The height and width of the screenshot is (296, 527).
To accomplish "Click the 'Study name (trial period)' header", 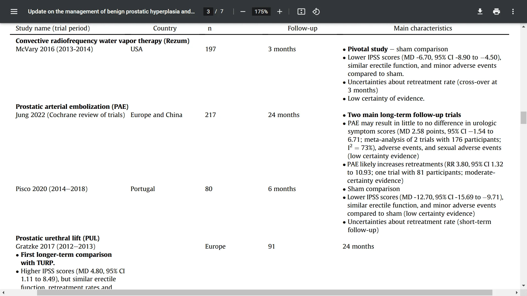I will pyautogui.click(x=53, y=28).
